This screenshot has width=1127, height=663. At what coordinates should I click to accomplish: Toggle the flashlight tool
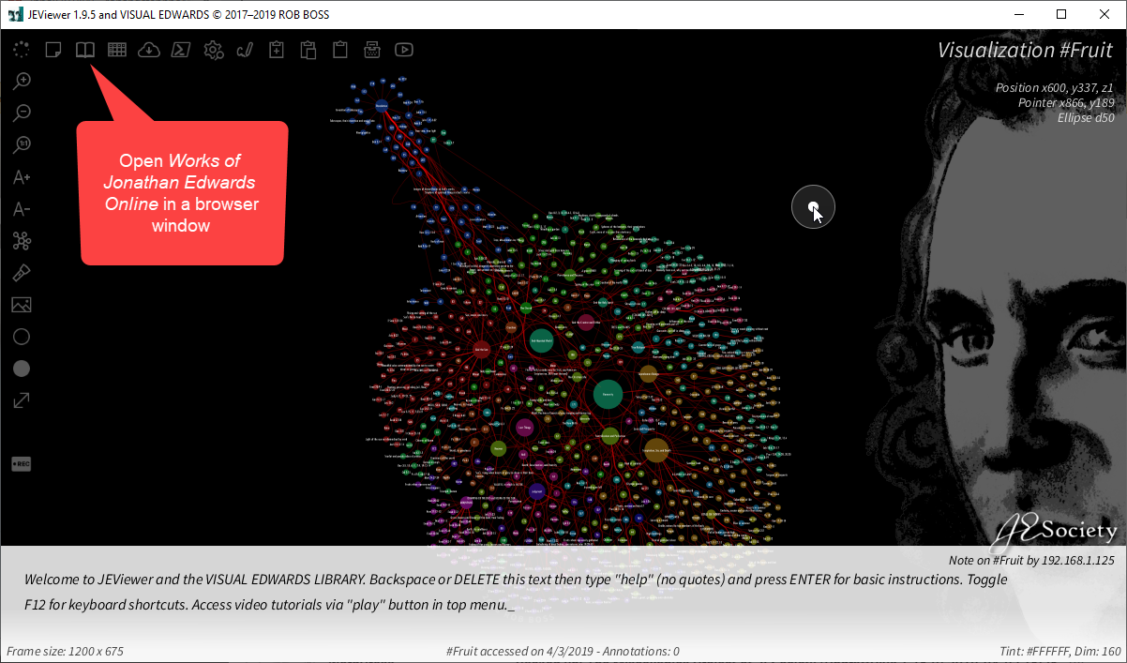point(22,273)
